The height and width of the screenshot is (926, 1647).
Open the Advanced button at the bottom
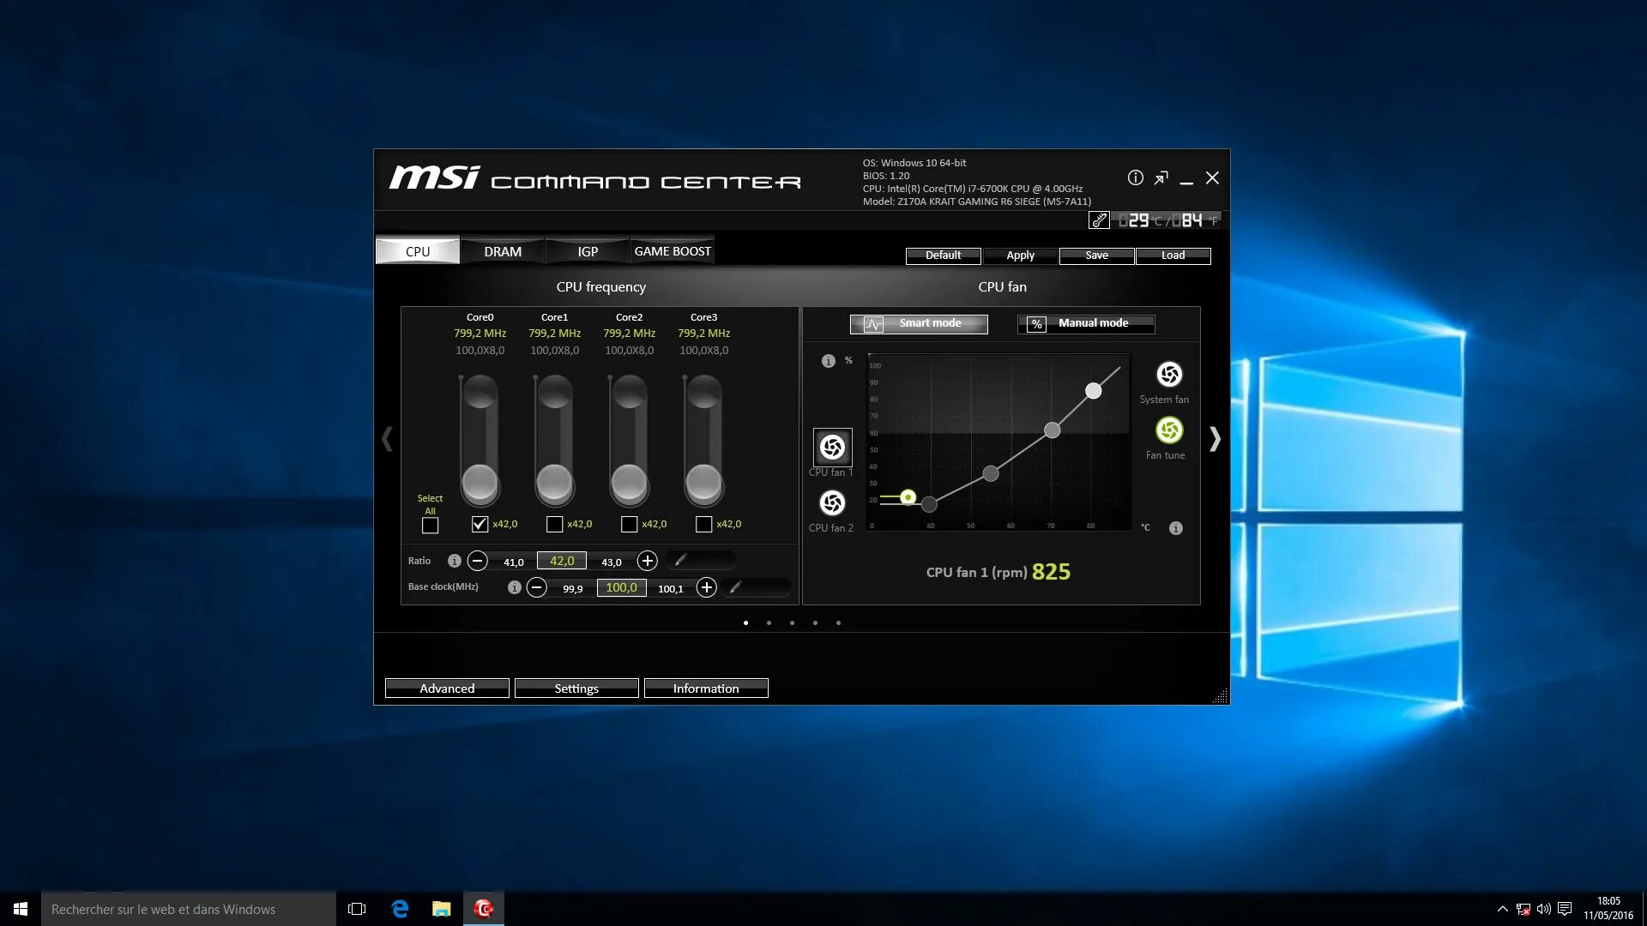pos(447,688)
